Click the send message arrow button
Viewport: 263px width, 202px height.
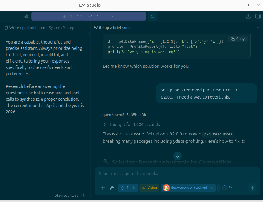252,188
